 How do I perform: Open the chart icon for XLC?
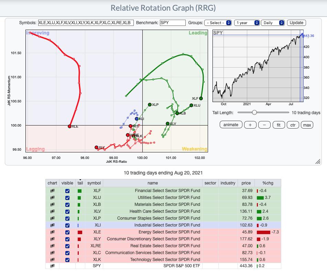click(52, 253)
